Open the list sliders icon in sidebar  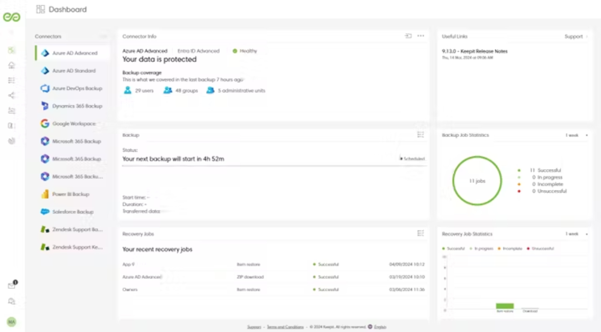click(x=11, y=80)
